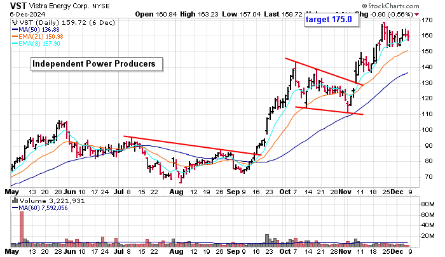
Task: Click the bar-chart icon beside Volume label
Action: (15, 201)
